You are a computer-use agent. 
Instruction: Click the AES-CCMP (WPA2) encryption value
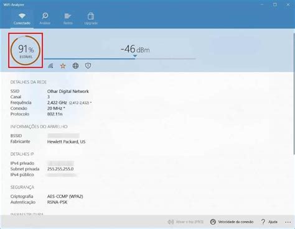pos(65,196)
